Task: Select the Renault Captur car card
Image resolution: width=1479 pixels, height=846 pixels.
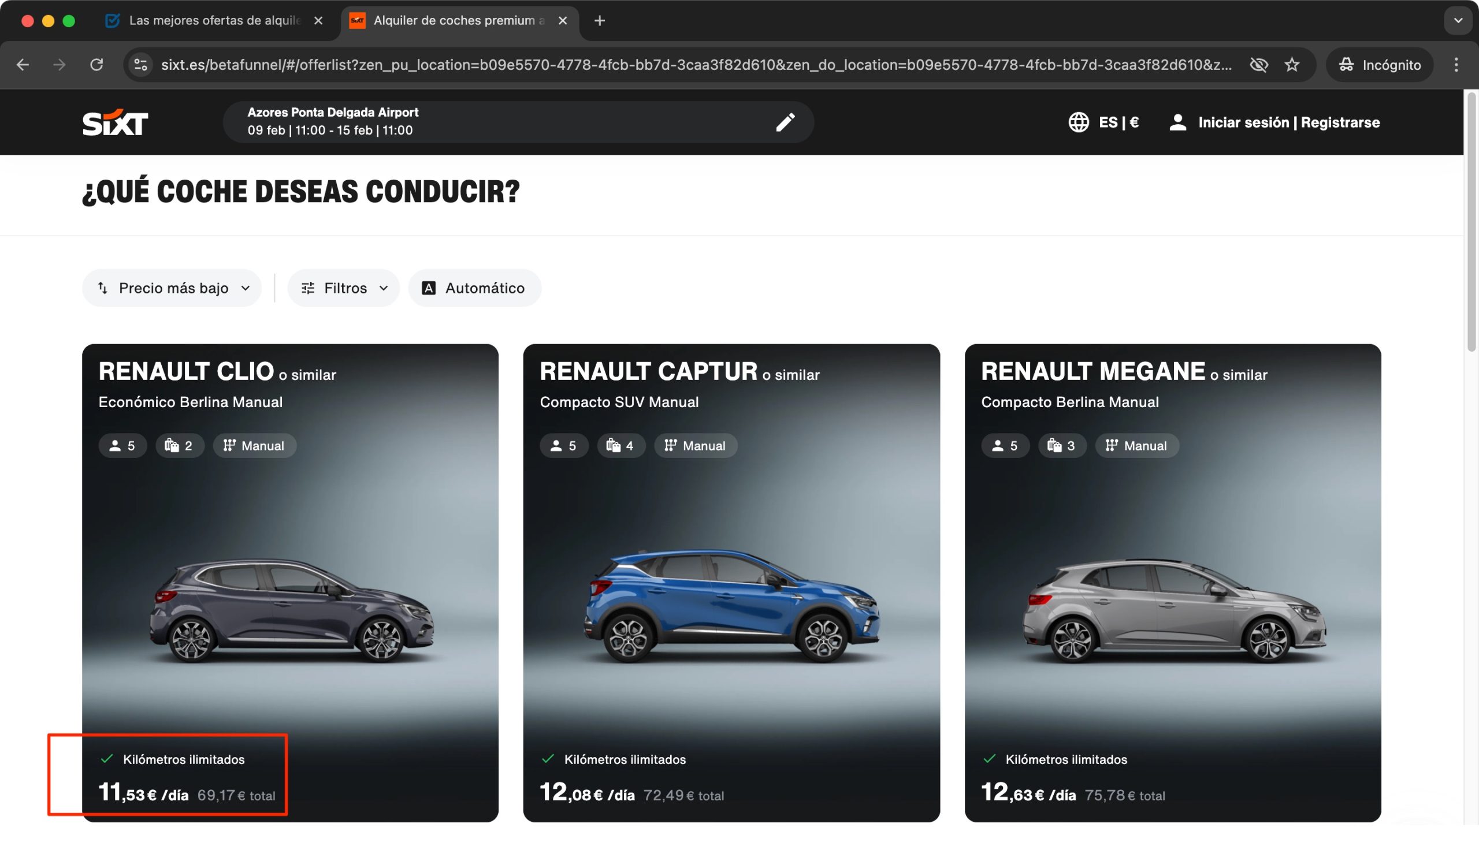Action: (x=731, y=582)
